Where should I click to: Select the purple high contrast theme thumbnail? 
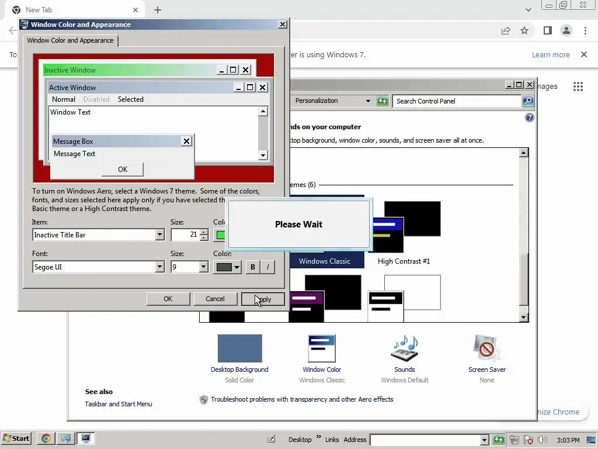325,298
